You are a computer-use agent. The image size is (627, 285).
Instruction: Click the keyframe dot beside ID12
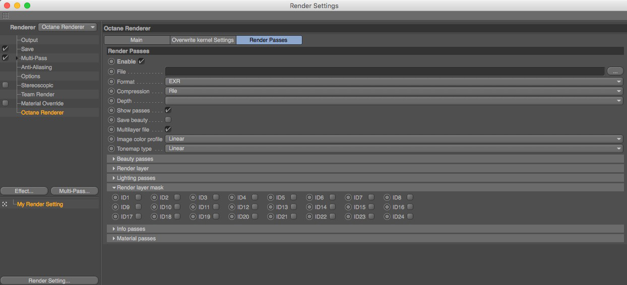[x=232, y=207]
